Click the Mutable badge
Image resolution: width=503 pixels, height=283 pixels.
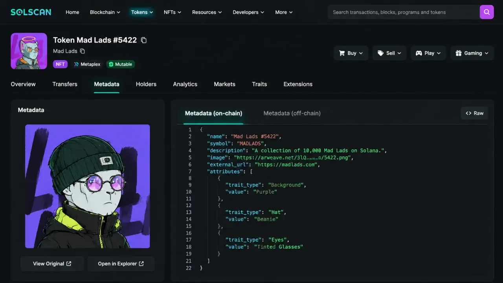120,64
